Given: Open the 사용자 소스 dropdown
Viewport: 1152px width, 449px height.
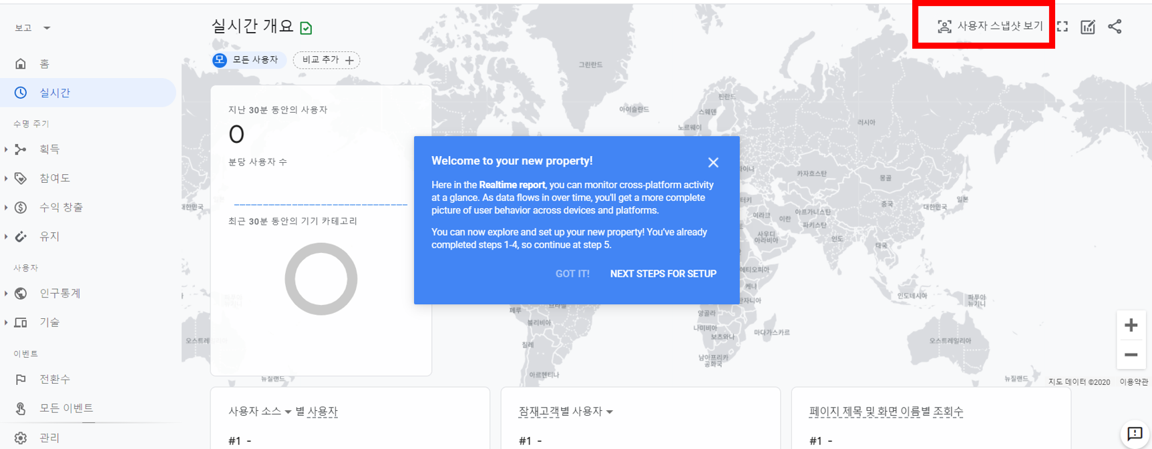Looking at the screenshot, I should pyautogui.click(x=260, y=412).
